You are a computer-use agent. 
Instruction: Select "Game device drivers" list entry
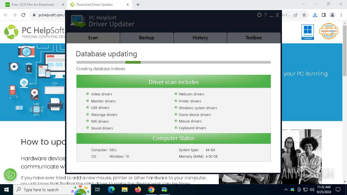pos(195,115)
